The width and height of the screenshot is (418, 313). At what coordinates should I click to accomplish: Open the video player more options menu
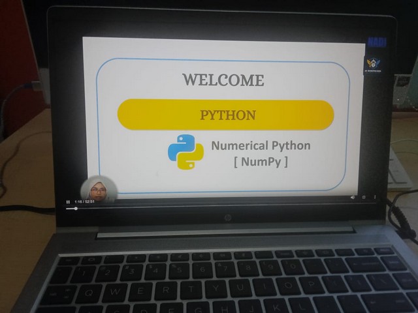pos(375,197)
